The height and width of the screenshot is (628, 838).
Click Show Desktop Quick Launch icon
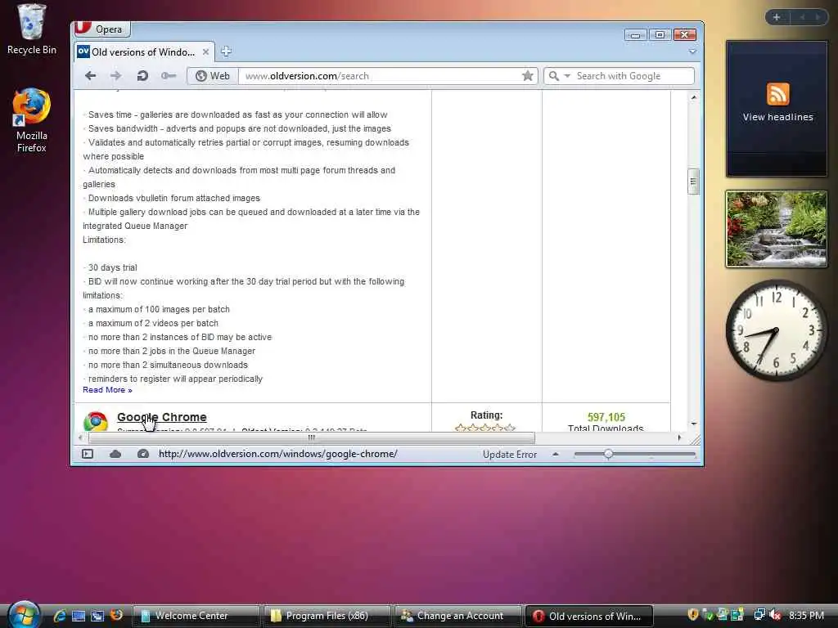(x=79, y=616)
